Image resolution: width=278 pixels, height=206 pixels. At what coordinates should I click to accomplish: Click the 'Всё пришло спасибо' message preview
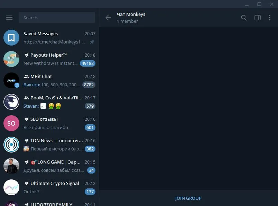(46, 128)
